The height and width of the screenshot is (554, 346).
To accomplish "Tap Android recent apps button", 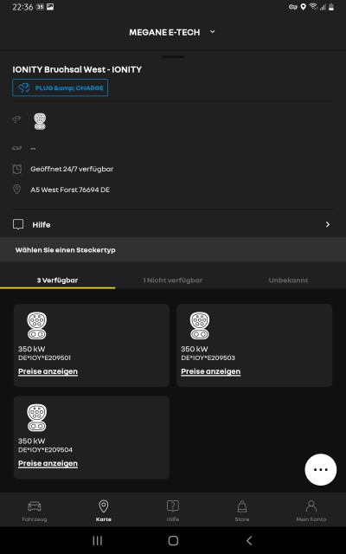I will coord(97,540).
